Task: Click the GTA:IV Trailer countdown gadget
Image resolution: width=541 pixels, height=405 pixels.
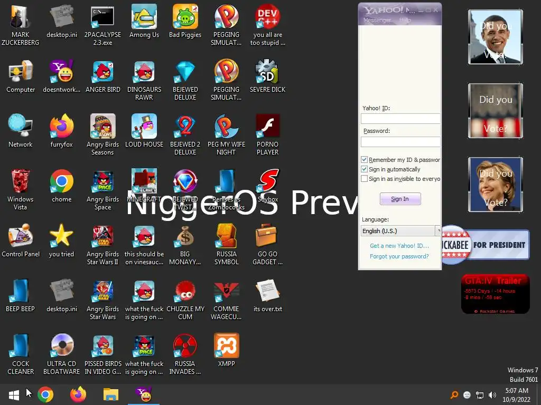Action: coord(496,294)
